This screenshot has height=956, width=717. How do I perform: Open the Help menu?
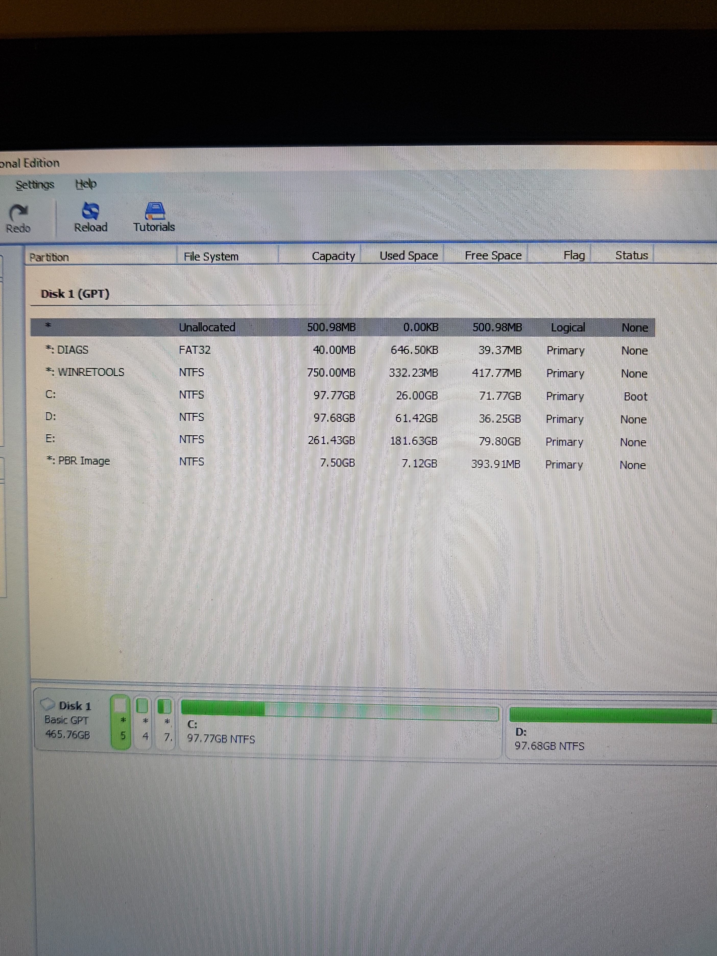click(86, 184)
